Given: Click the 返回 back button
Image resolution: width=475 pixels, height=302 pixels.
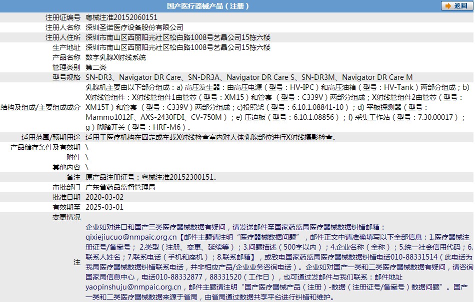Looking at the screenshot, I should coord(456,6).
